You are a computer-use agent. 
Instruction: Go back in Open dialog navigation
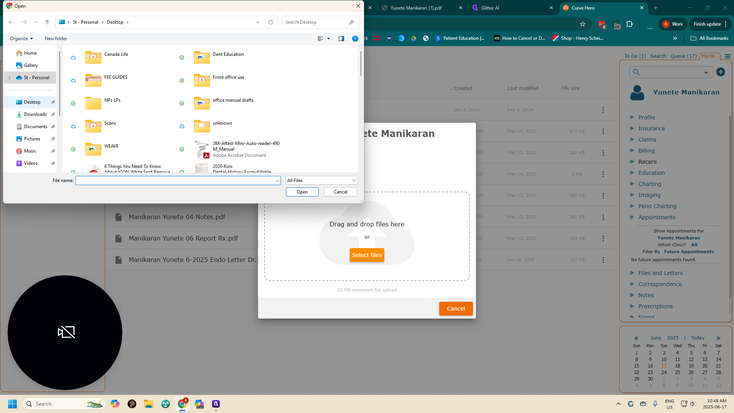pos(11,22)
